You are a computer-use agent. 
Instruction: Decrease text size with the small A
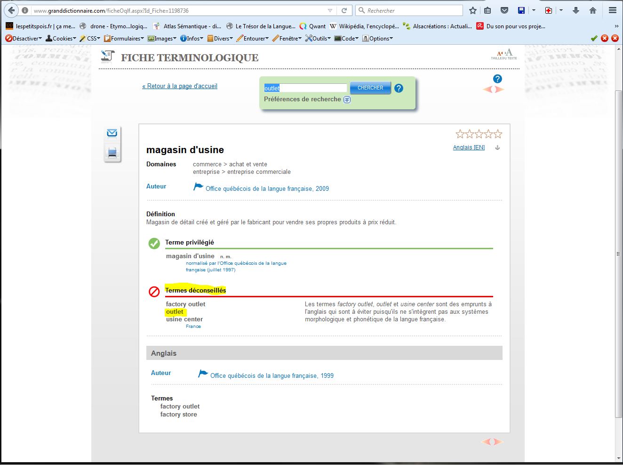point(499,53)
